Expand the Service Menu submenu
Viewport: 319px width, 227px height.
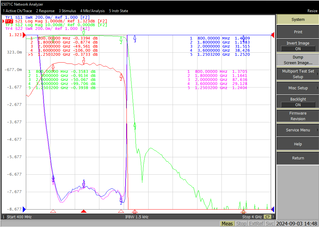298,130
